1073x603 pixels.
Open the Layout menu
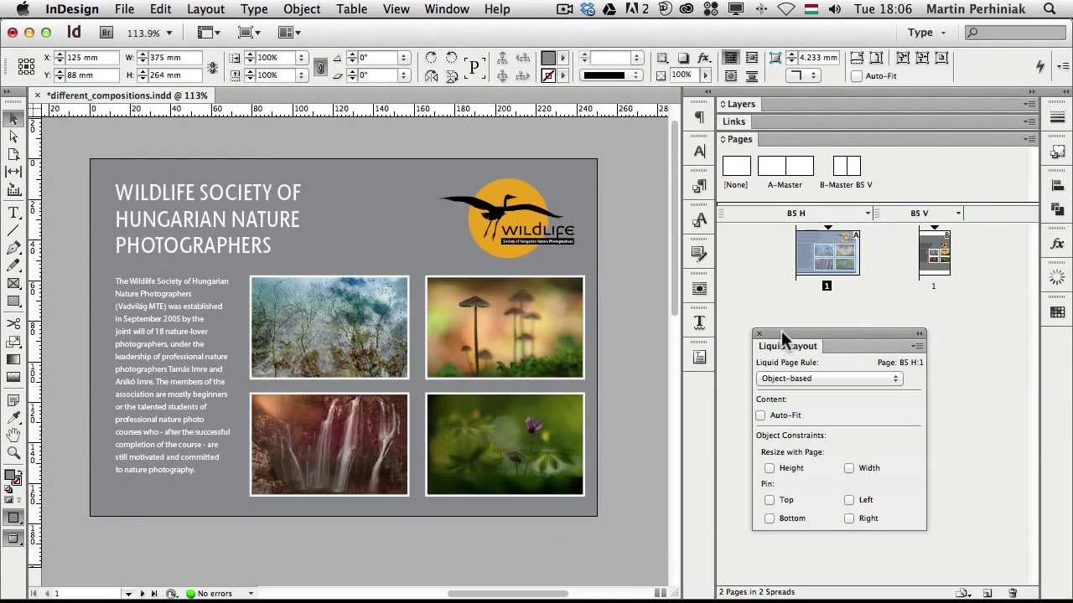tap(205, 9)
